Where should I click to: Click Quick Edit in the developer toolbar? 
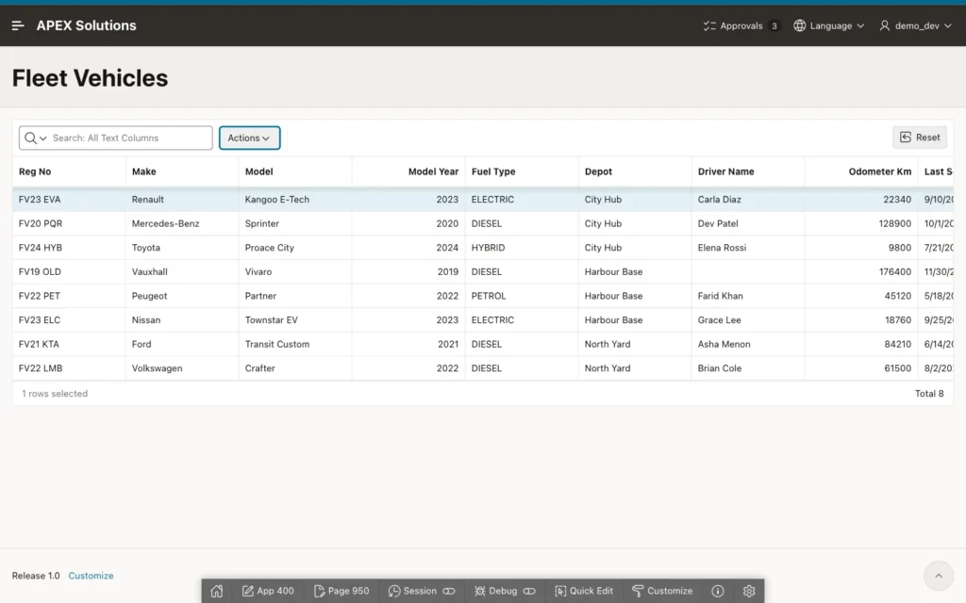click(583, 591)
